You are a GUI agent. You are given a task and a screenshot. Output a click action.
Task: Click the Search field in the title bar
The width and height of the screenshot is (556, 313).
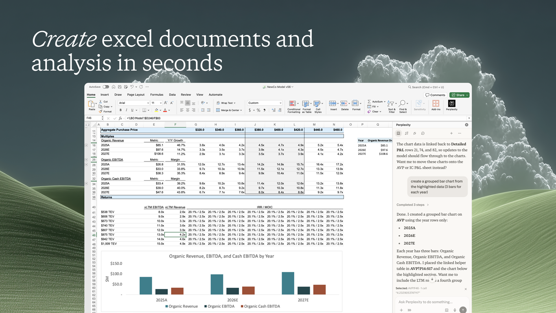426,87
